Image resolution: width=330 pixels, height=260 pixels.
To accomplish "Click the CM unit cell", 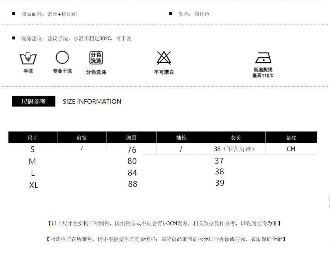I will click(291, 149).
